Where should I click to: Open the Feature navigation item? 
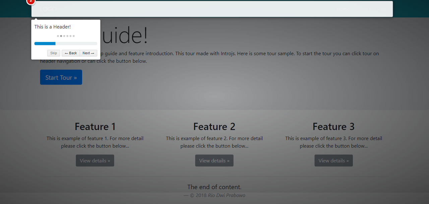pyautogui.click(x=363, y=9)
